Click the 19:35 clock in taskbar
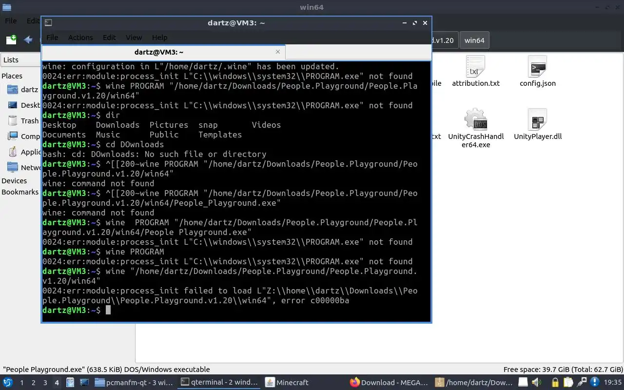This screenshot has width=624, height=390. (612, 383)
